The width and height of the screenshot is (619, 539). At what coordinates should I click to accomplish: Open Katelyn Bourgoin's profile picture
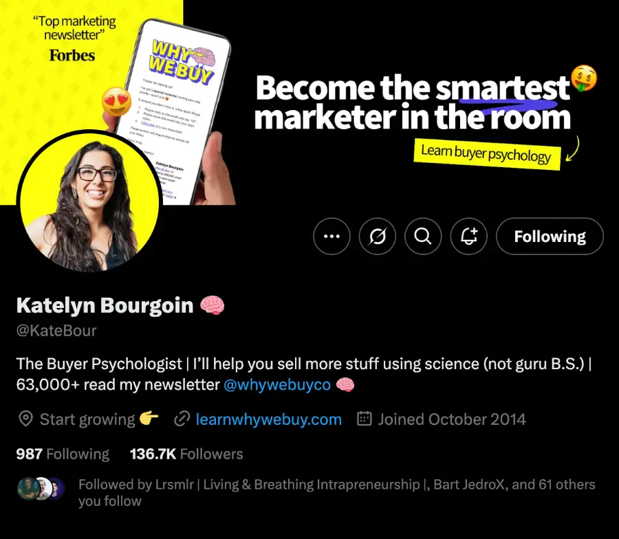point(89,202)
